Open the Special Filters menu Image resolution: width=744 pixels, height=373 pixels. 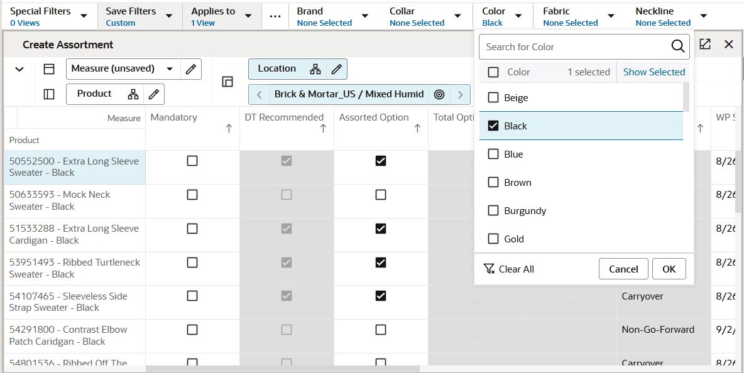point(84,16)
